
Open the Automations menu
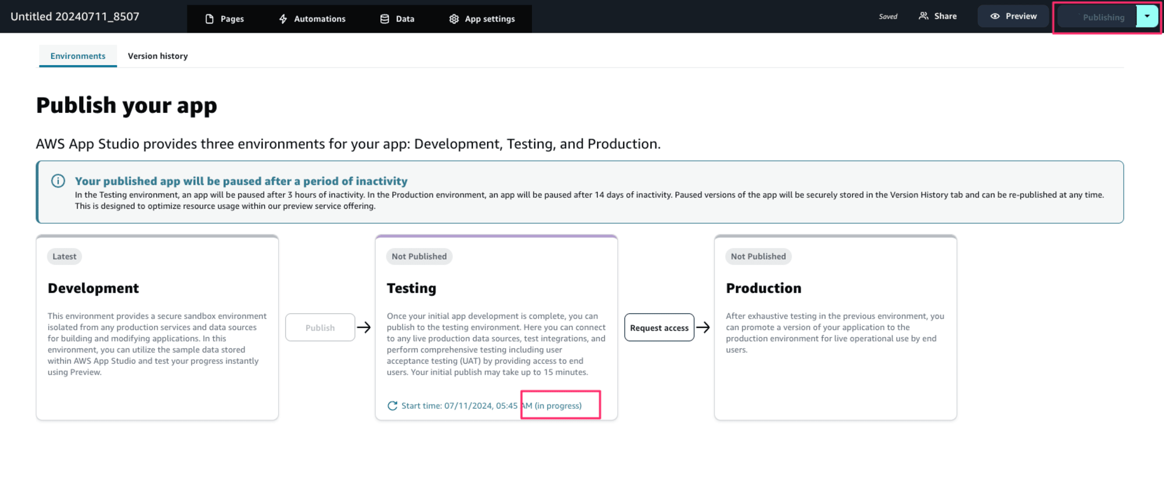(312, 19)
